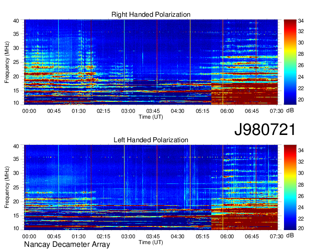Click colorbar value '22' beside Right Handed plot
The height and width of the screenshot is (250, 309).
pyautogui.click(x=301, y=88)
